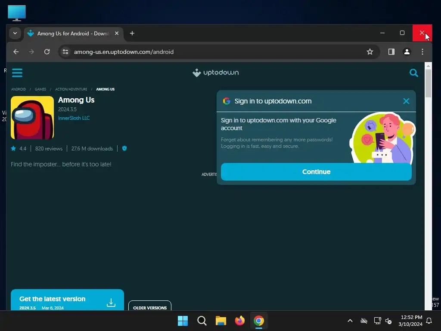Click the blue rating star icon

click(13, 148)
